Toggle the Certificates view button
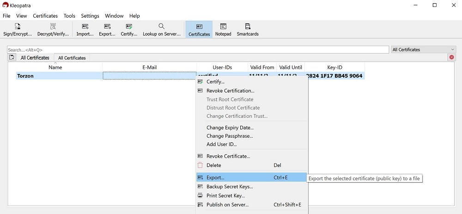Viewport: 462px width, 214px height. click(x=199, y=30)
